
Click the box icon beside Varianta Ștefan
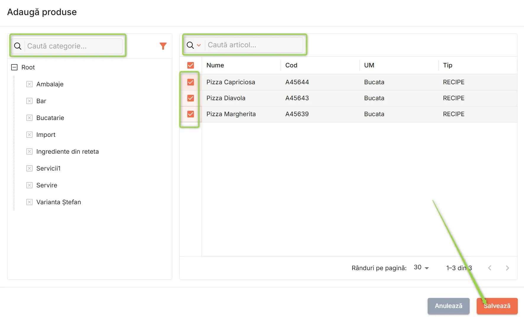tap(29, 202)
